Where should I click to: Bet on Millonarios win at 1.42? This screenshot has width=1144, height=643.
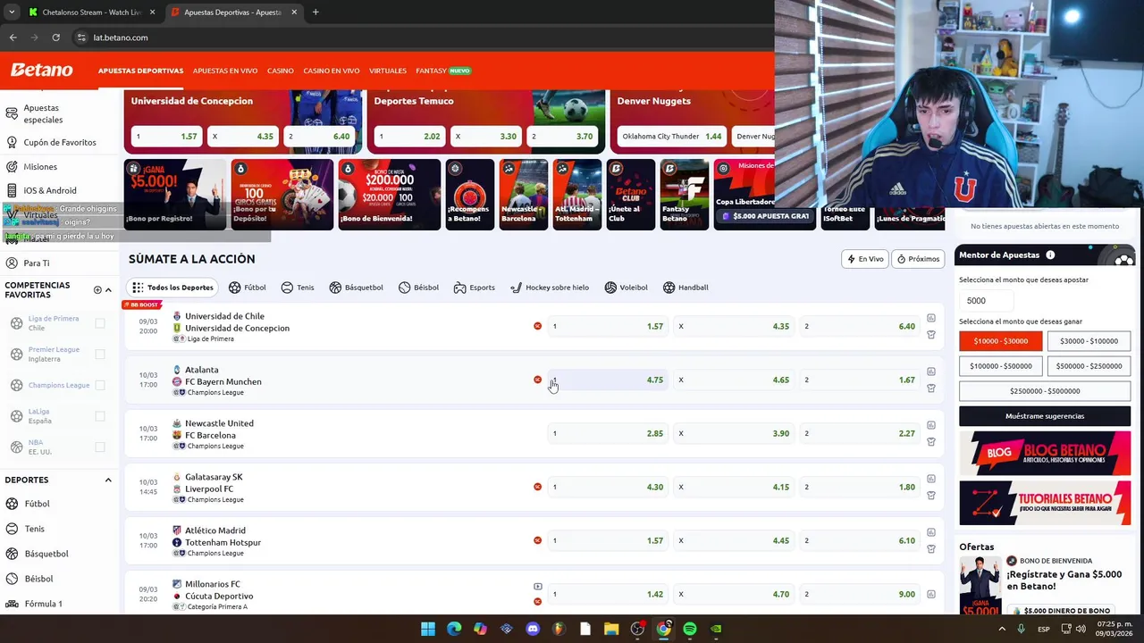[607, 594]
